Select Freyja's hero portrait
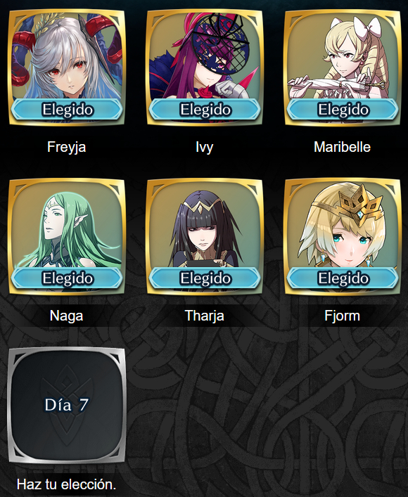 point(67,67)
